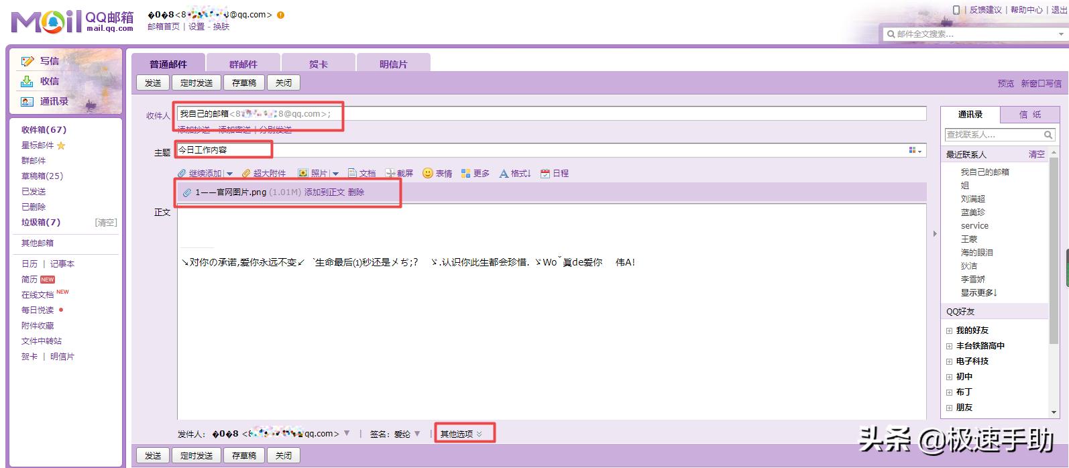Click the 退出 logout link

[1059, 10]
